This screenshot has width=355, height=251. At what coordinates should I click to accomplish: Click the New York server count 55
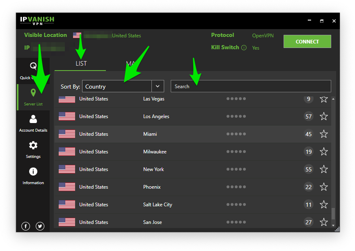tap(309, 169)
